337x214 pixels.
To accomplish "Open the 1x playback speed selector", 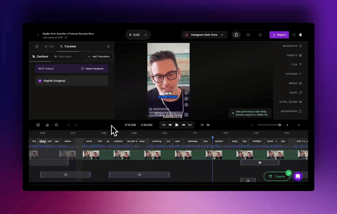I will (x=208, y=125).
